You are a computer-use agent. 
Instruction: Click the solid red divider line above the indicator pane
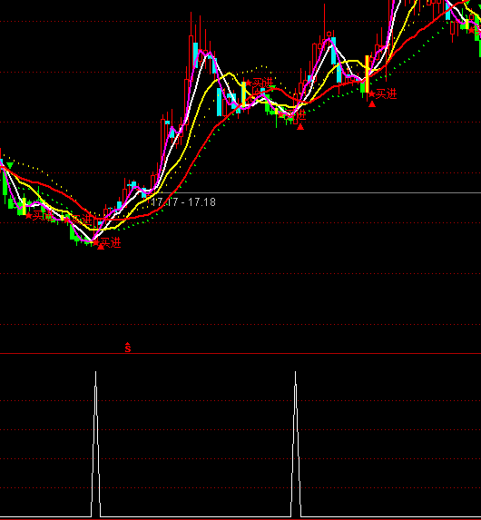pos(240,354)
